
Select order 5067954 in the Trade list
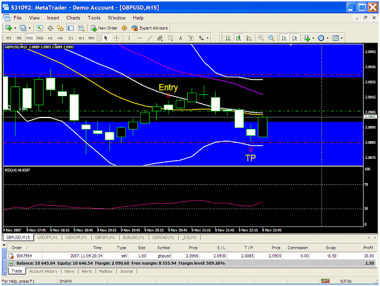191,256
